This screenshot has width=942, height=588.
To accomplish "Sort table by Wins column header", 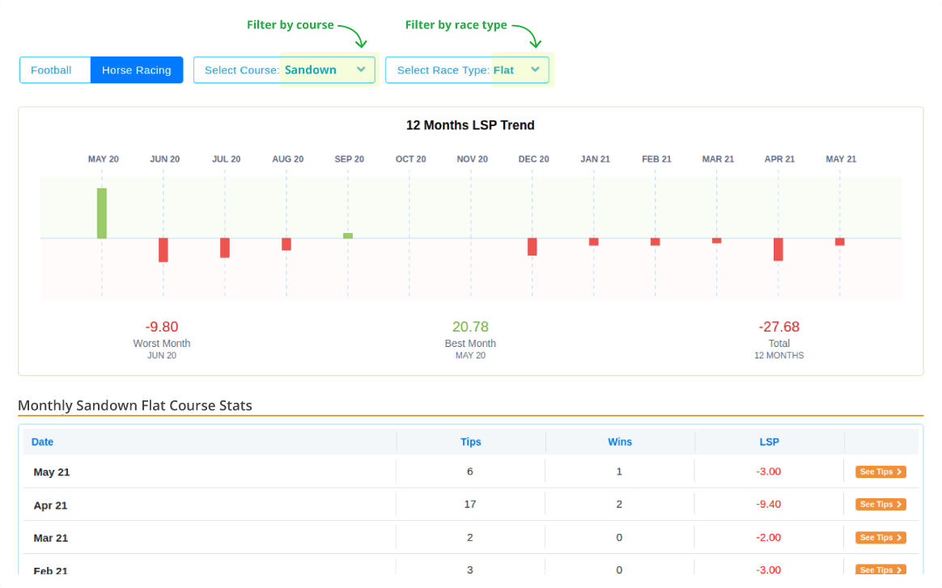I will [620, 442].
